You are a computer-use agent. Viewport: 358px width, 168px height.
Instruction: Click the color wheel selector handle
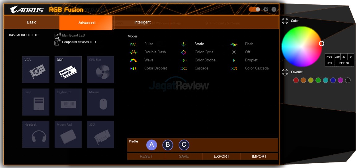point(322,43)
